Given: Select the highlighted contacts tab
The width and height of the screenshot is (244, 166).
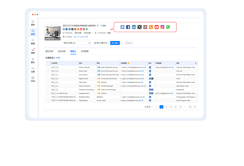Looking at the screenshot, I should [73, 51].
